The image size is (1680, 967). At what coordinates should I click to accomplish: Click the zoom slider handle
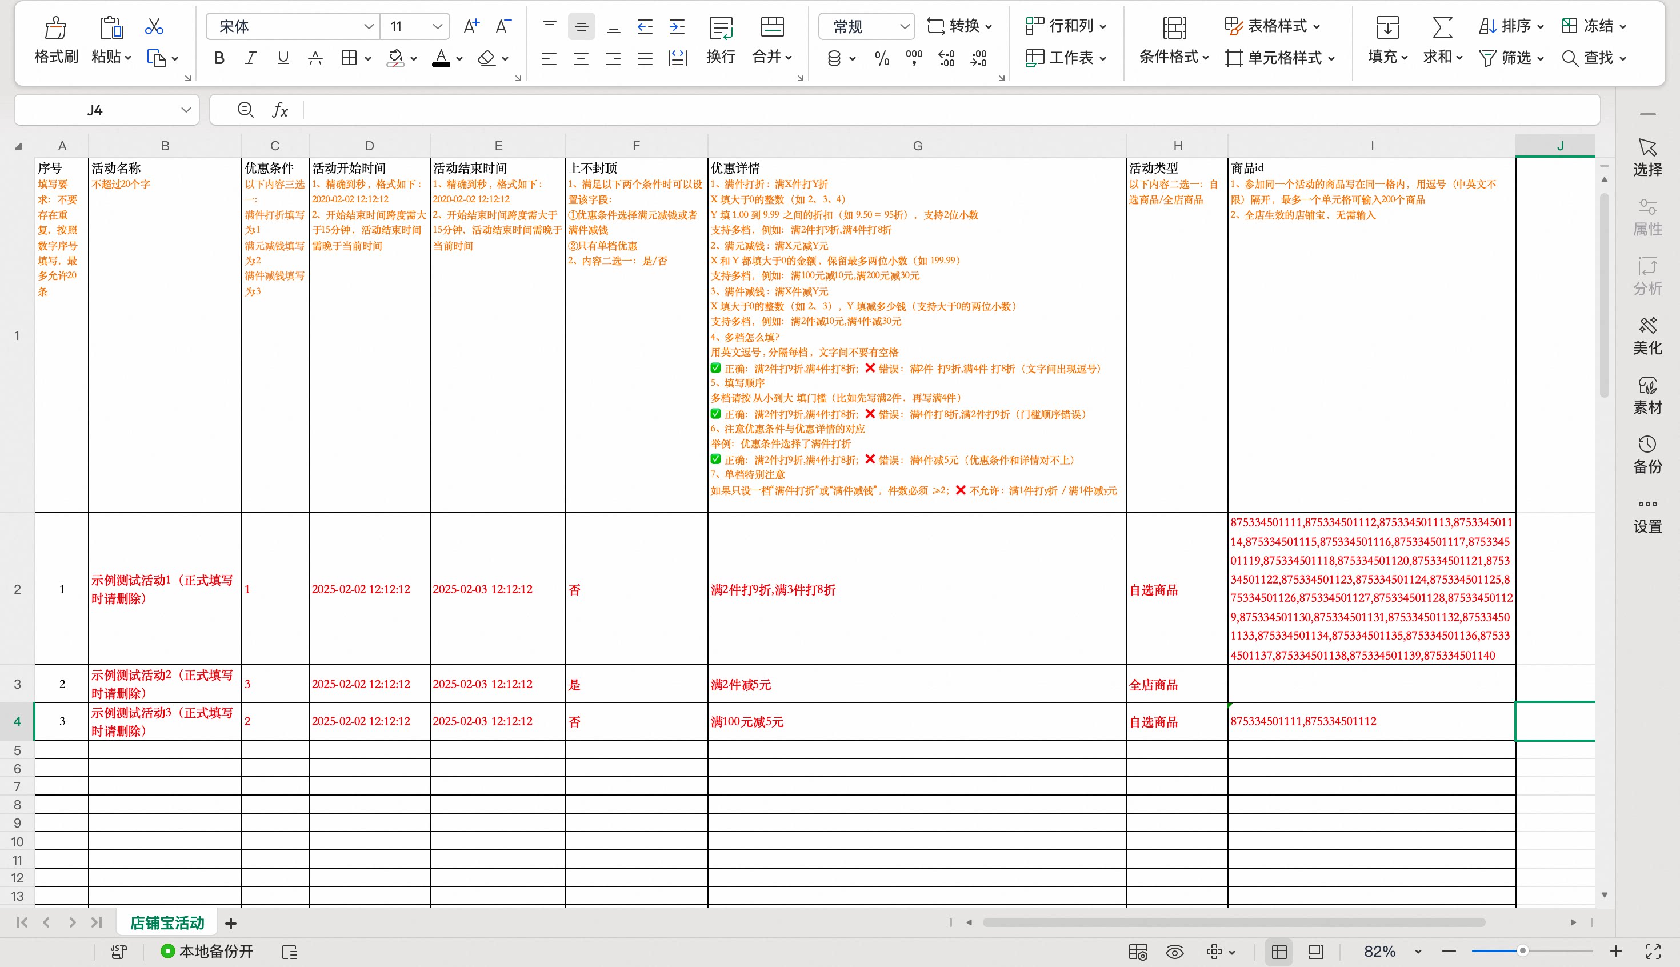point(1523,951)
